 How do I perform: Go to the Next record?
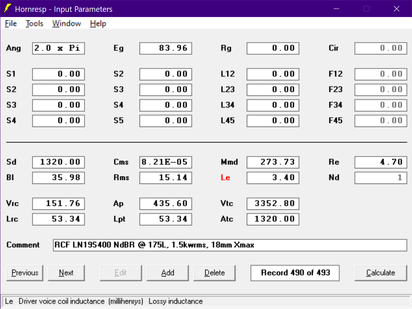click(x=66, y=273)
